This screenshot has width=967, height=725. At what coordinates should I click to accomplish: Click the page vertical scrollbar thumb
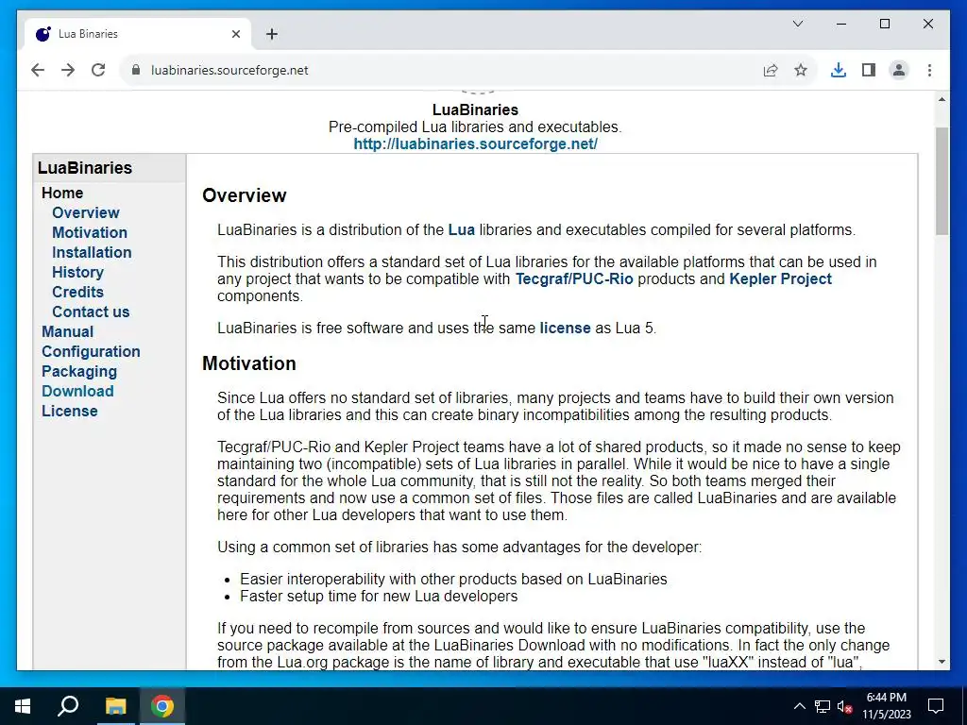(x=942, y=180)
